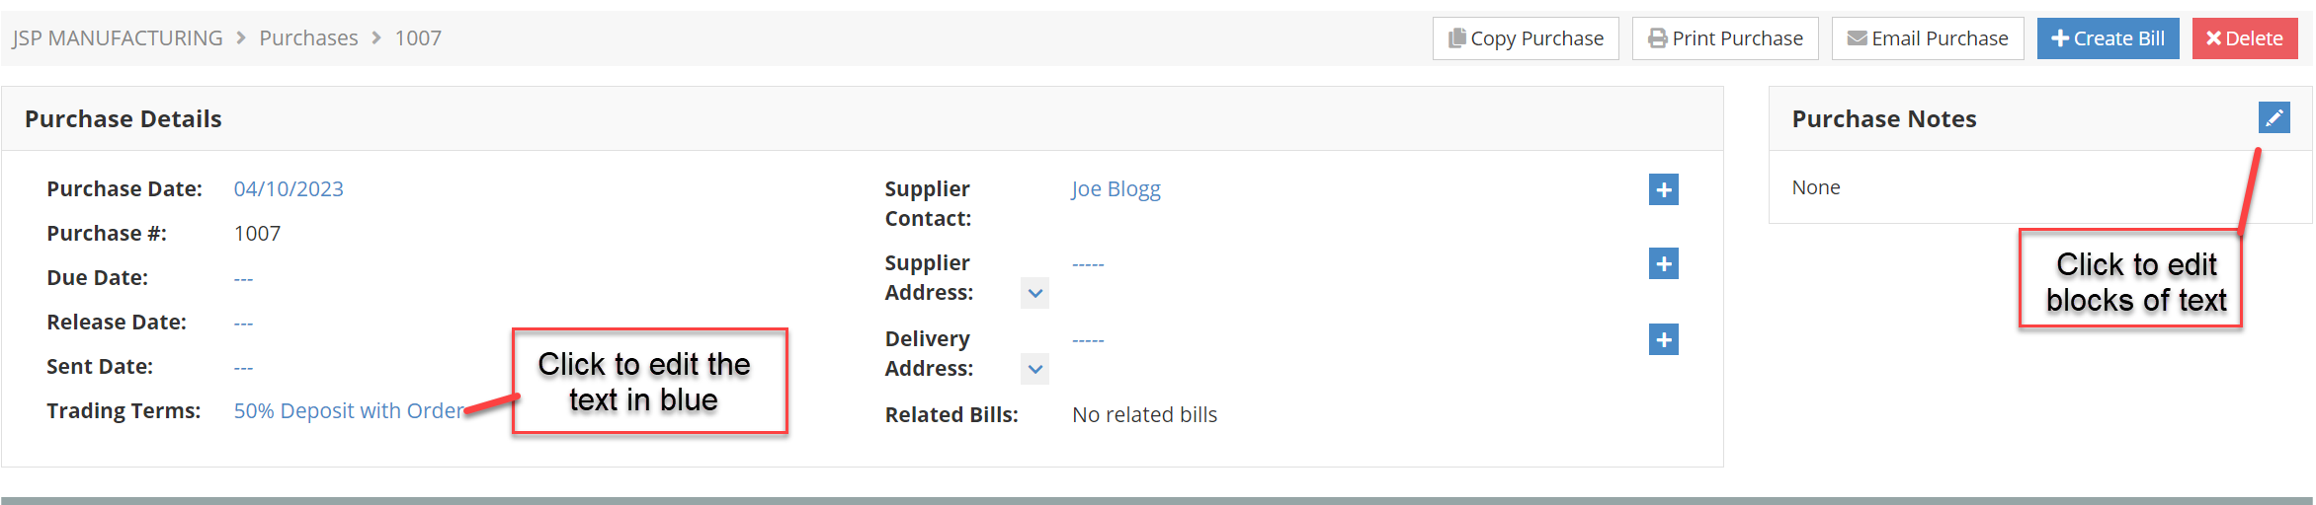The image size is (2316, 505).
Task: Click the plus icon beside Supplier Address
Action: [x=1664, y=263]
